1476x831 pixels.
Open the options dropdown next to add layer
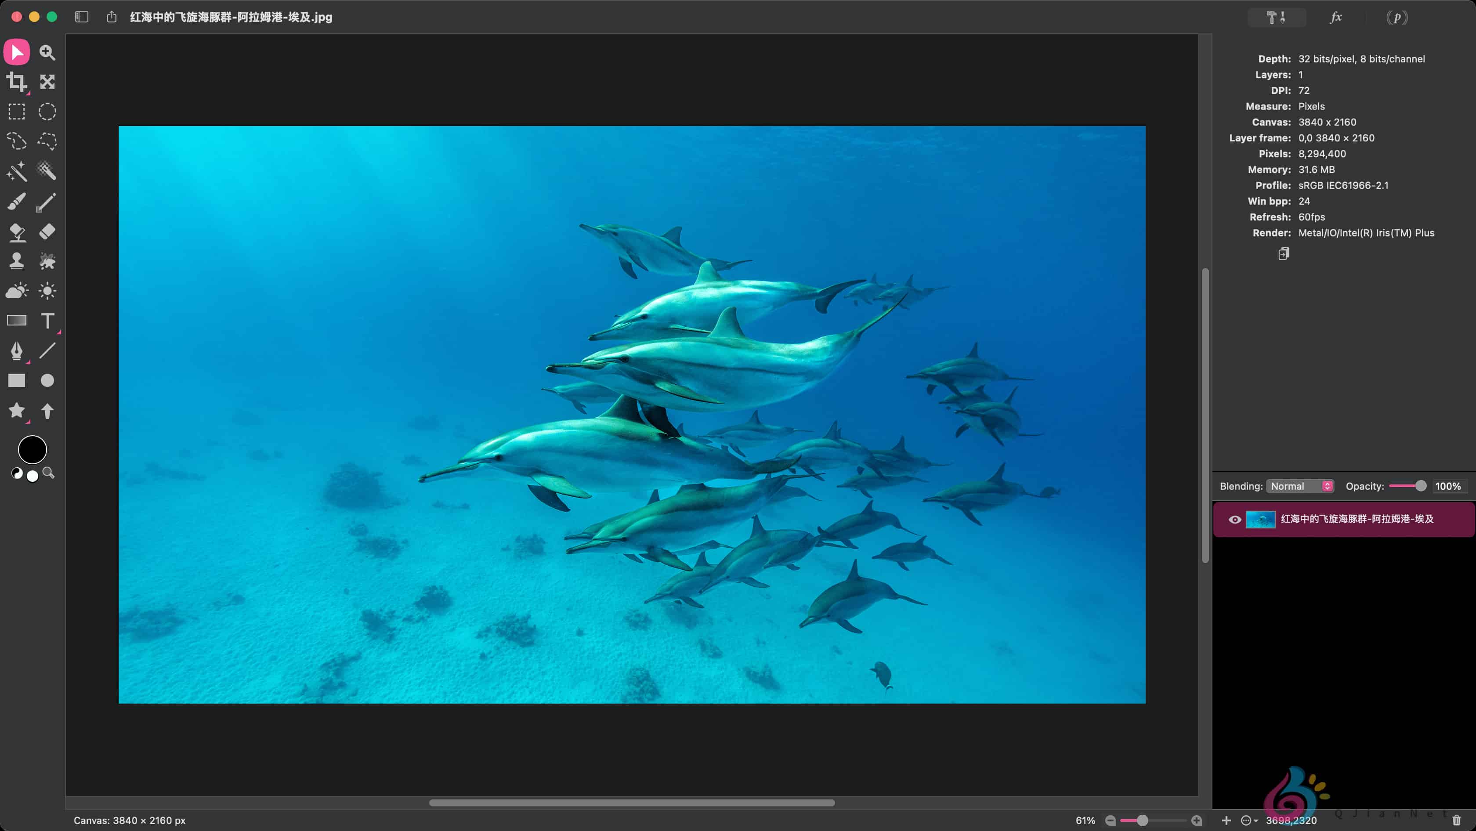1249,821
